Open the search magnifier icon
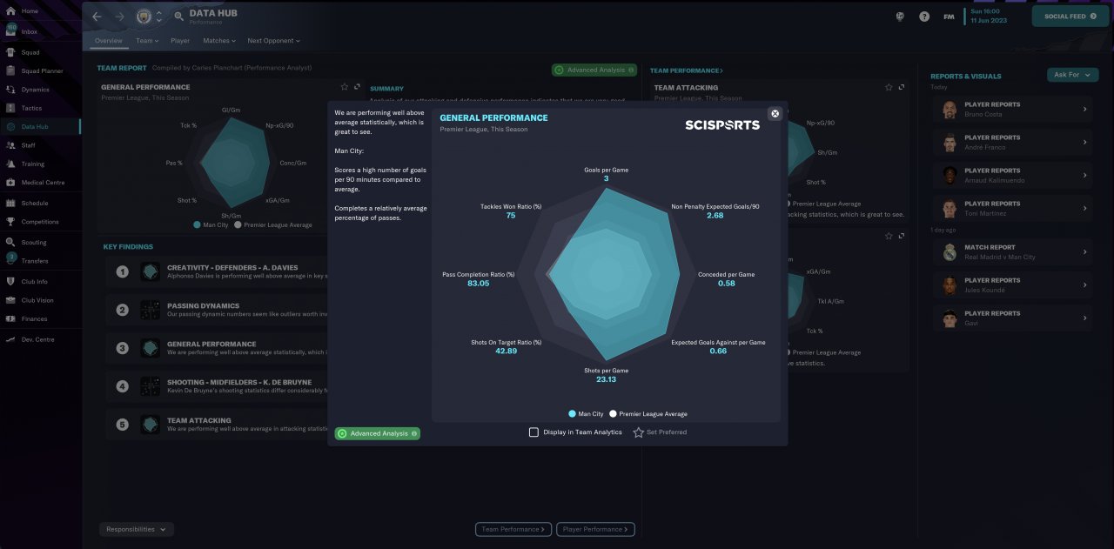The image size is (1114, 549). pyautogui.click(x=178, y=17)
